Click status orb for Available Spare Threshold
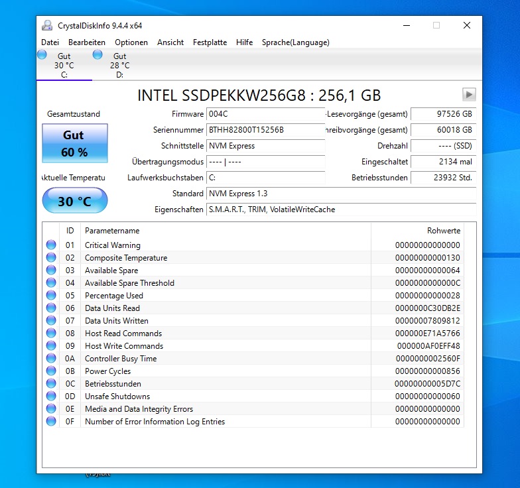 [51, 282]
